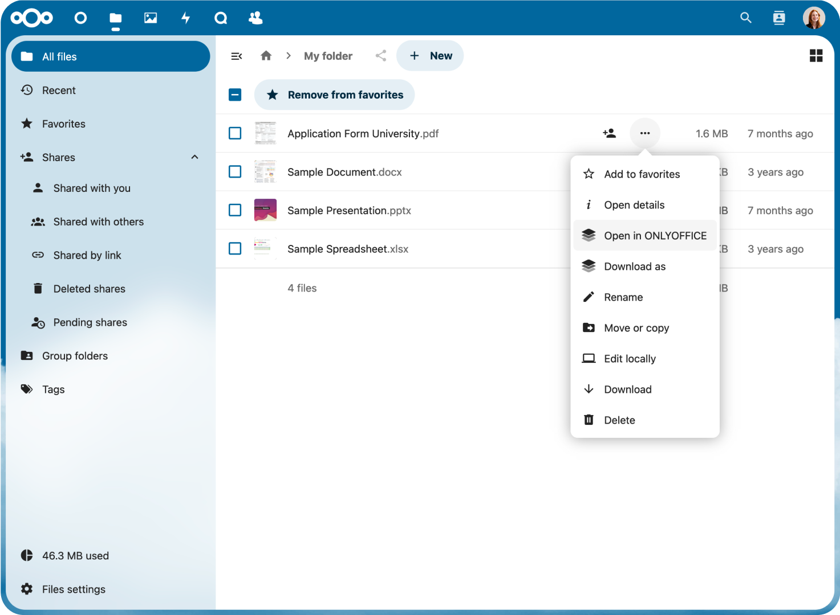
Task: Switch to grid view icon
Action: pos(815,56)
